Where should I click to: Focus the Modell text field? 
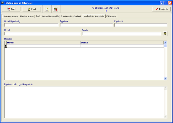pyautogui.click(x=42, y=34)
